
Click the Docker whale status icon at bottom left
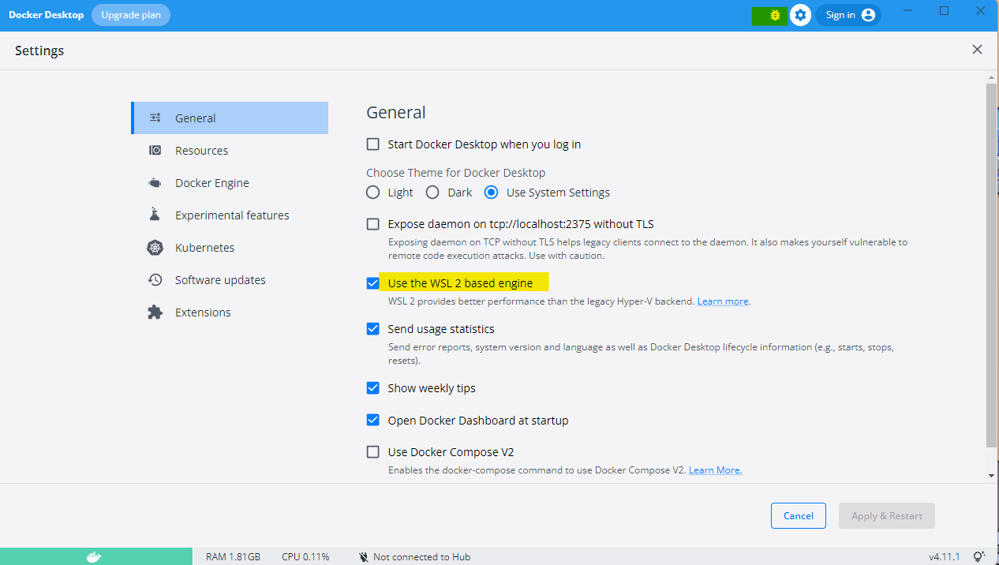tap(94, 557)
